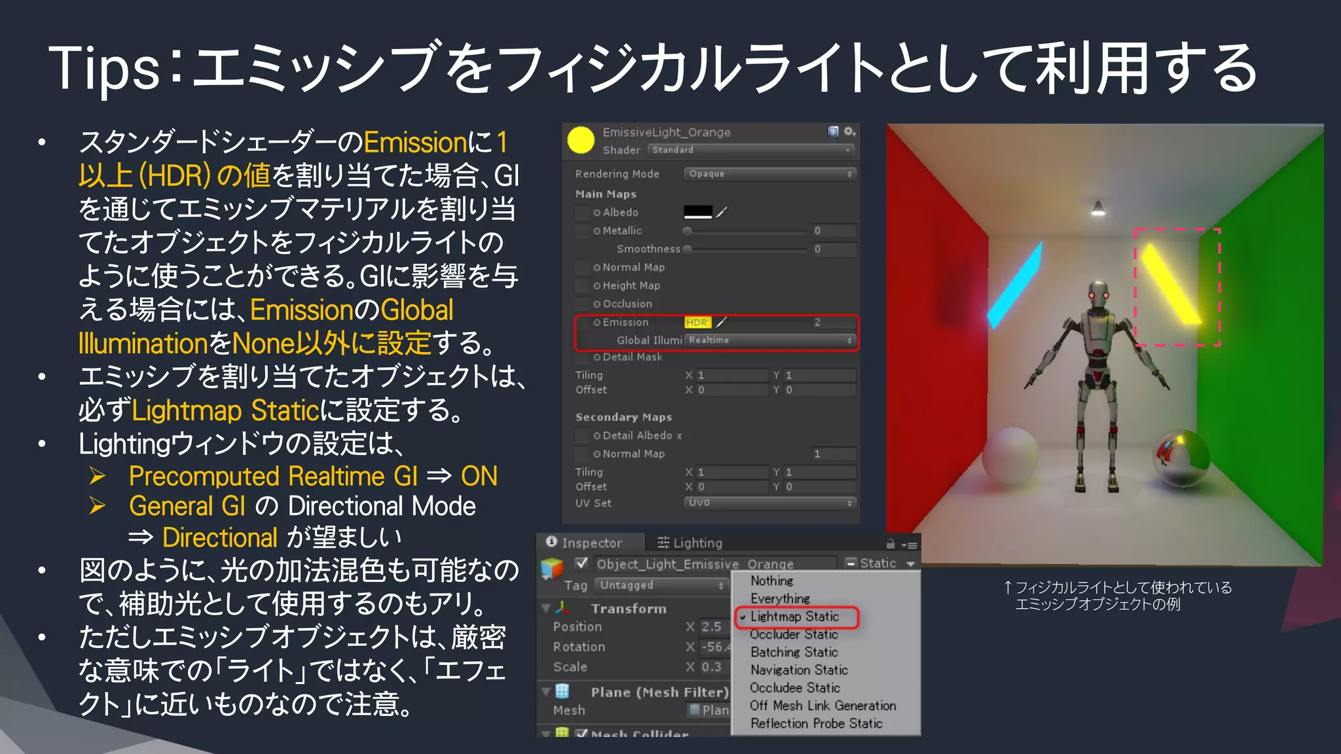Choose Batching Static menu entry
Viewport: 1341px width, 754px height.
point(826,652)
